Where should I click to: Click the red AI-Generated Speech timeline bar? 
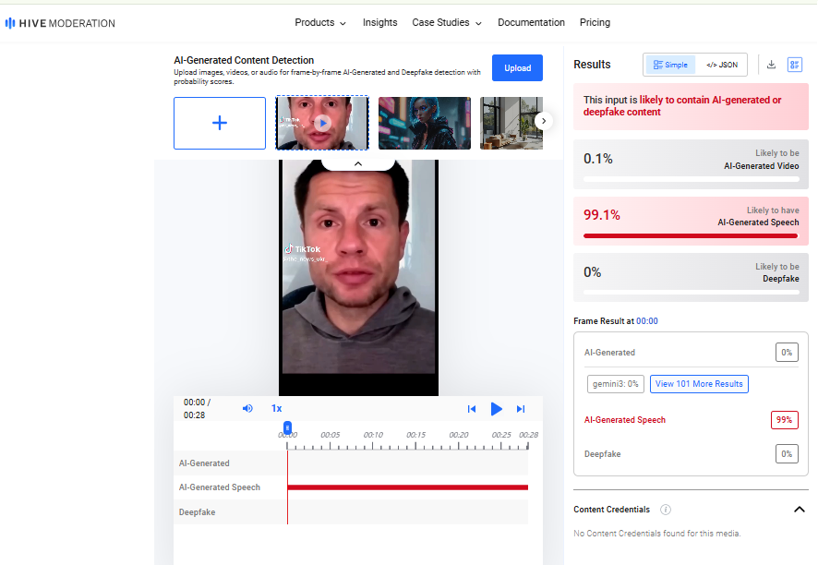(407, 487)
